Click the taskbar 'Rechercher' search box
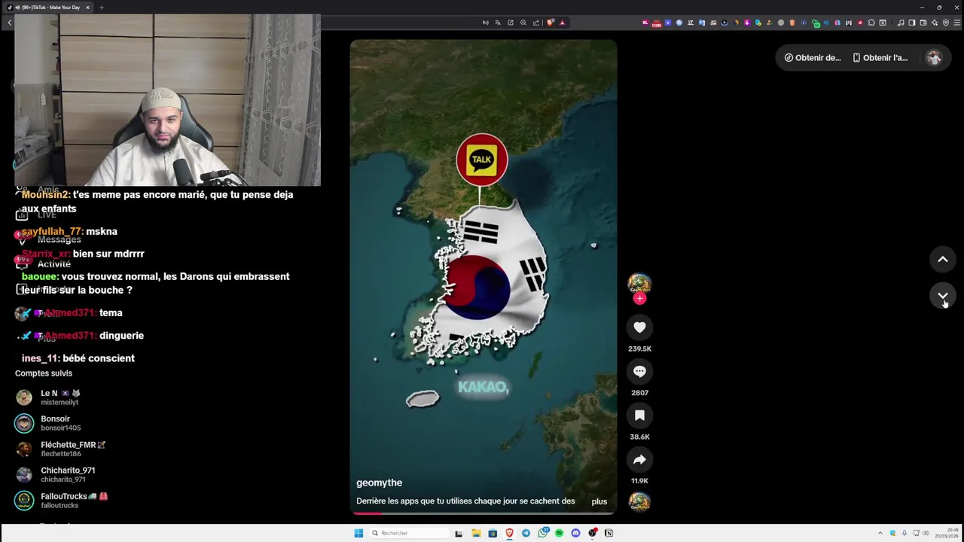This screenshot has height=542, width=964. click(410, 533)
